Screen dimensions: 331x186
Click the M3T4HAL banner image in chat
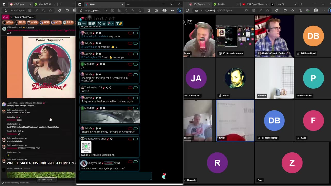pyautogui.click(x=111, y=117)
